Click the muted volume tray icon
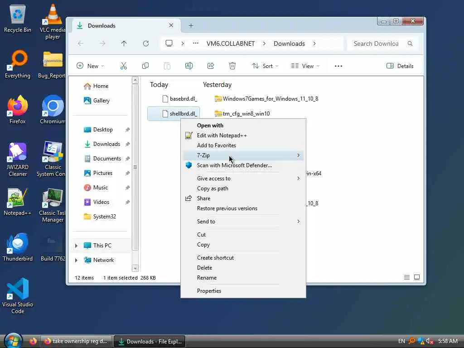 [x=430, y=341]
